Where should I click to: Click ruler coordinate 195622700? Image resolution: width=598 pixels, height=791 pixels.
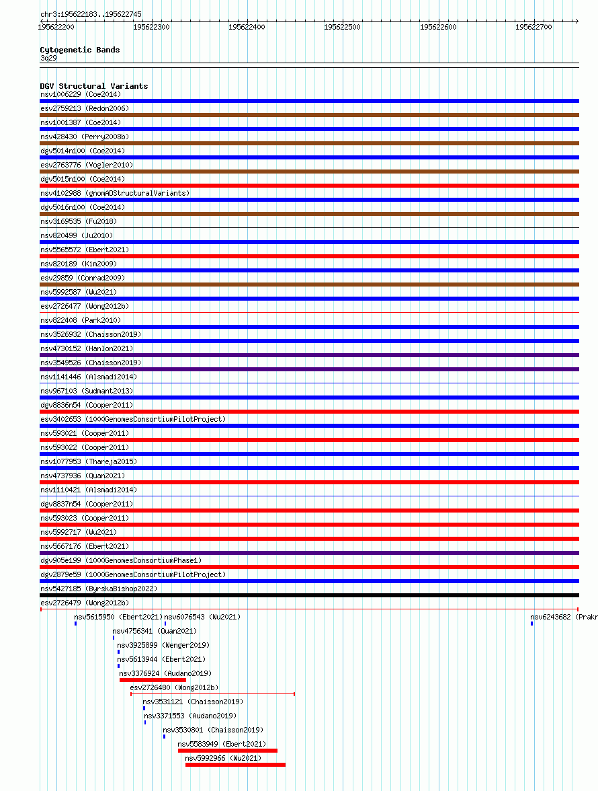[x=533, y=27]
